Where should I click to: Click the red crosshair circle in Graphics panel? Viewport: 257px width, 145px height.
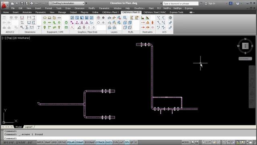98,18
